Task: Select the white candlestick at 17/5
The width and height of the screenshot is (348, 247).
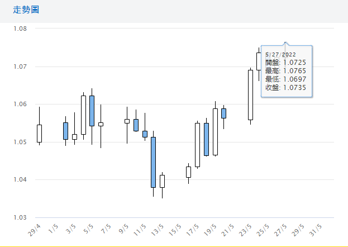Action: click(197, 145)
